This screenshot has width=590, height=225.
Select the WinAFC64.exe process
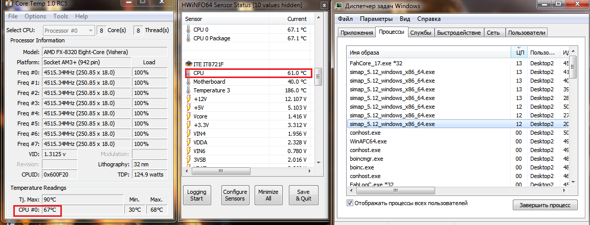[x=458, y=141]
